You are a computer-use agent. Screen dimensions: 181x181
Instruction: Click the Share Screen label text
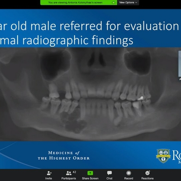pyautogui.click(x=90, y=178)
